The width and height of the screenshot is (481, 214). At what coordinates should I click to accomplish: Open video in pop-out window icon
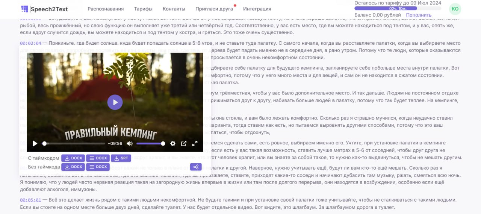(184, 143)
